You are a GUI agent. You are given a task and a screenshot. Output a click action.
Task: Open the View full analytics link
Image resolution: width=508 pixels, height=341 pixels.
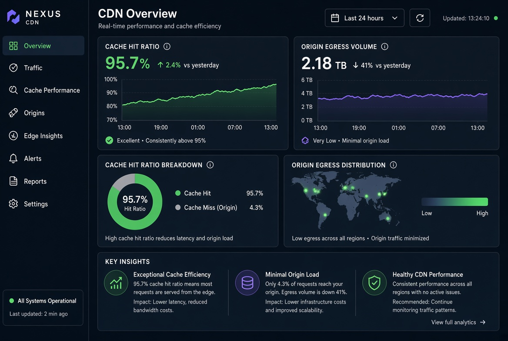click(x=458, y=322)
